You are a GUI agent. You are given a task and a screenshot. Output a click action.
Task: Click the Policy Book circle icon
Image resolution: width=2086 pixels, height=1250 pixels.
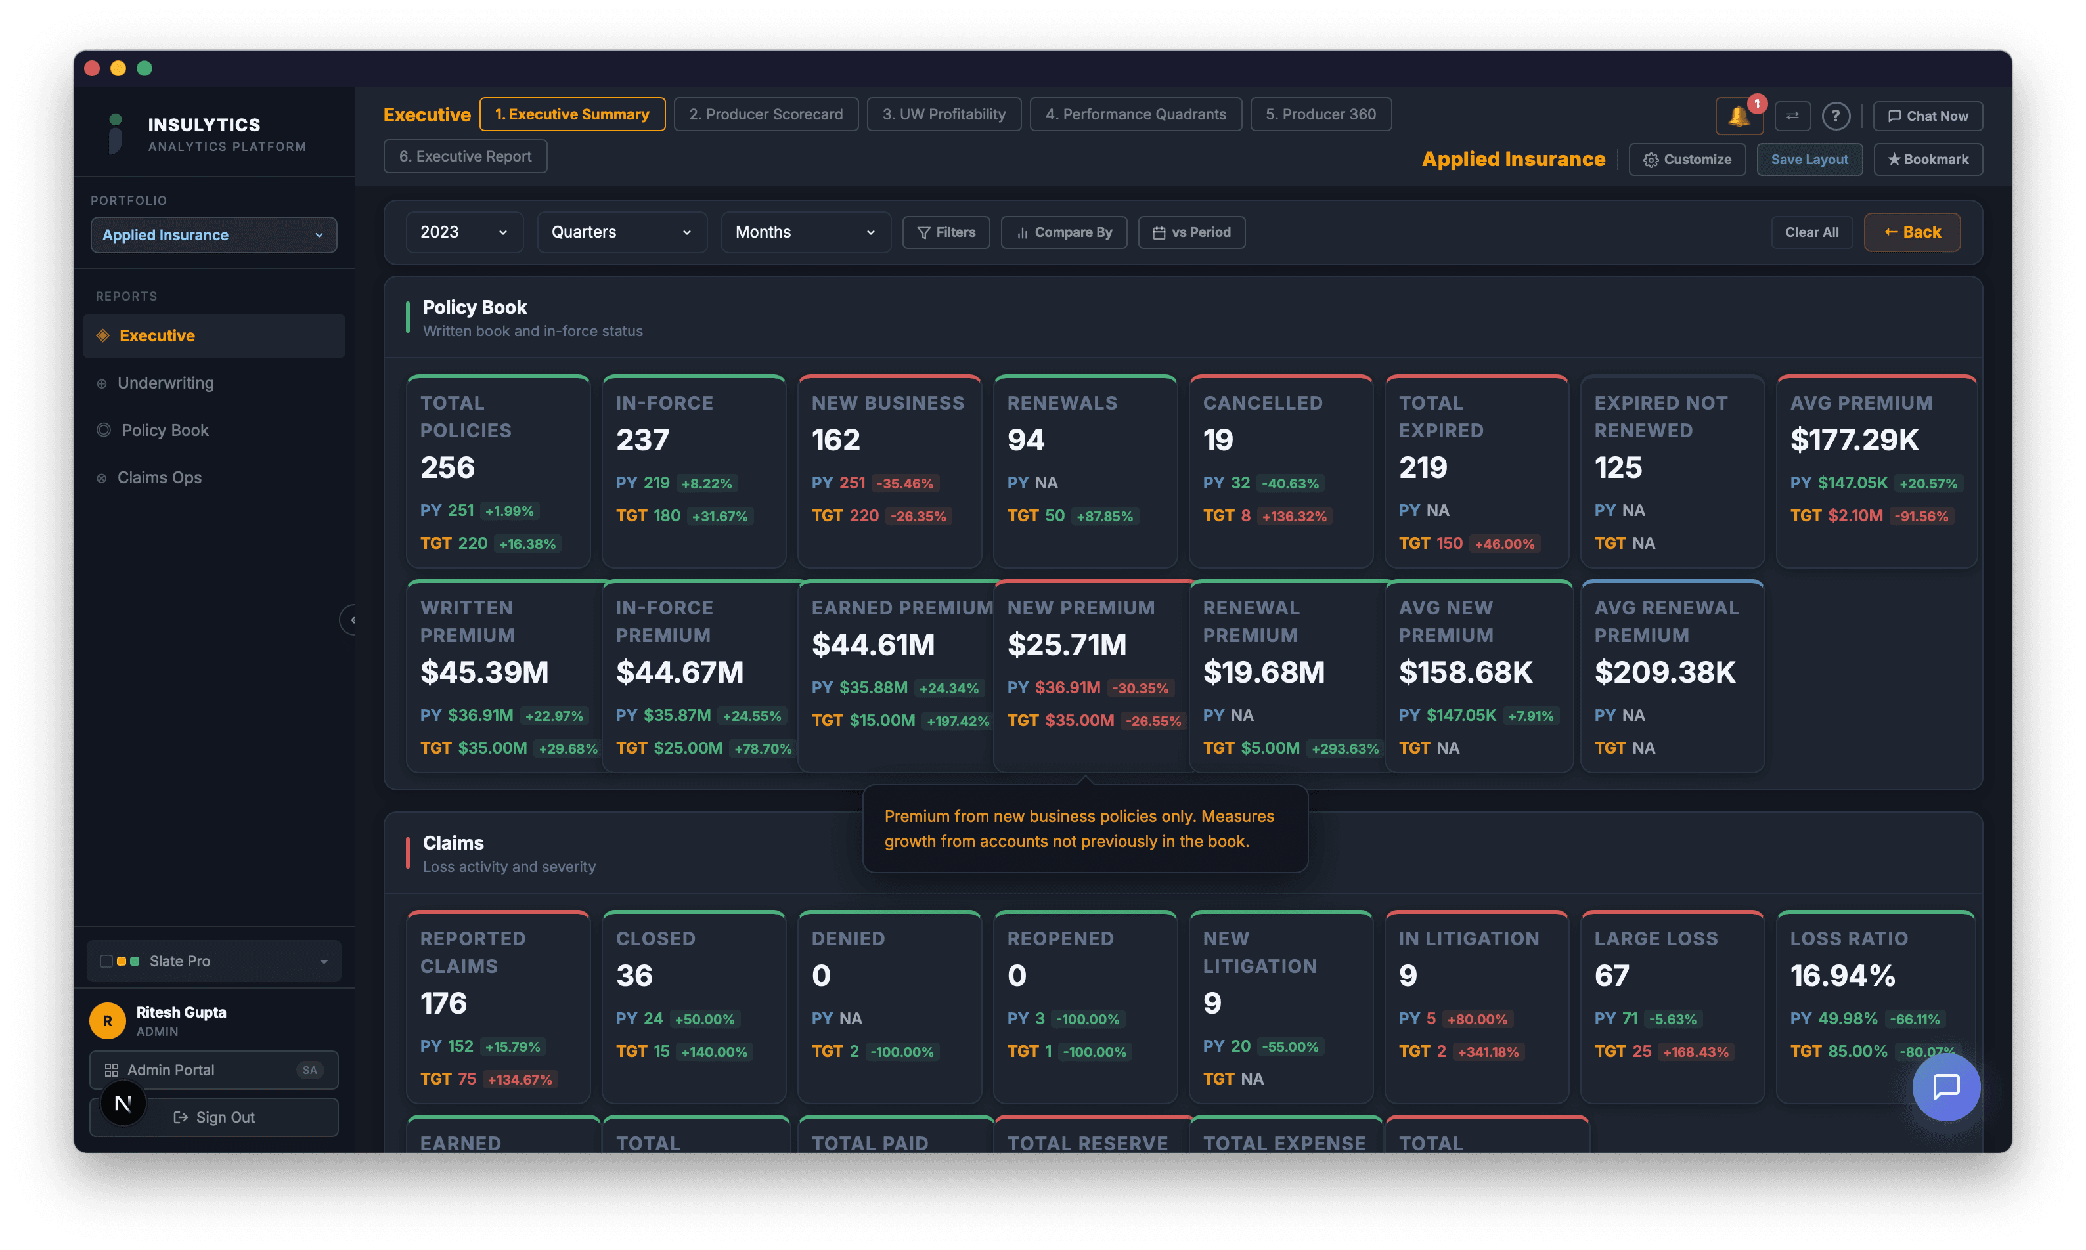coord(104,429)
